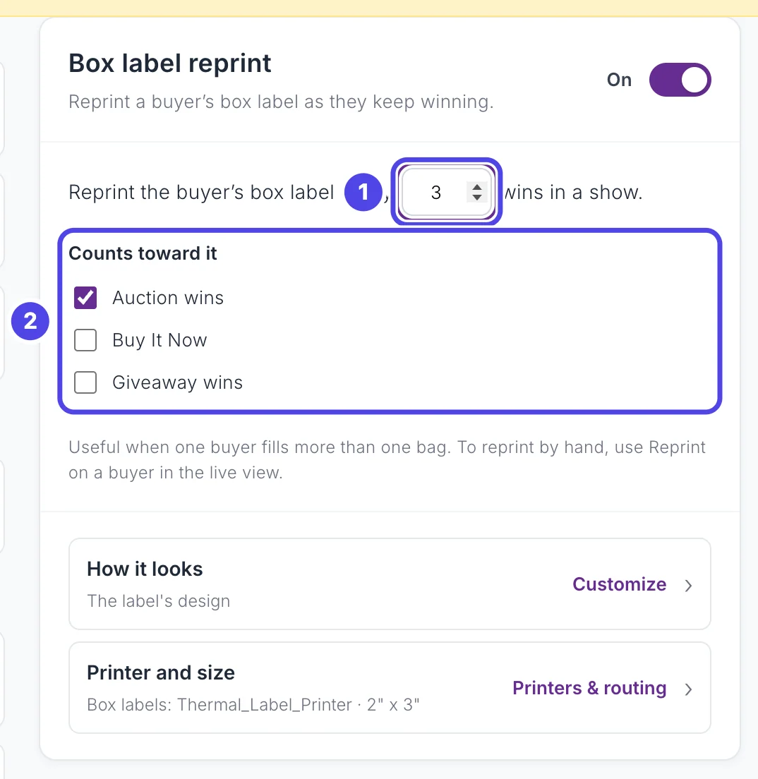Click the label's design subtitle text
This screenshot has width=758, height=779.
pyautogui.click(x=159, y=601)
